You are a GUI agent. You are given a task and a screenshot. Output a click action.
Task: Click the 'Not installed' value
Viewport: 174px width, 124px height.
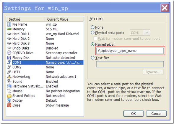click(55, 96)
